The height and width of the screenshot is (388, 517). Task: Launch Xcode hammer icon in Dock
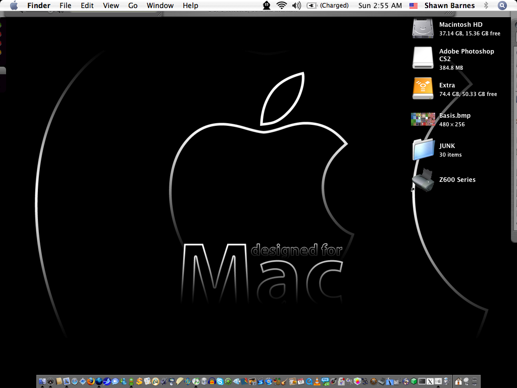coord(390,382)
